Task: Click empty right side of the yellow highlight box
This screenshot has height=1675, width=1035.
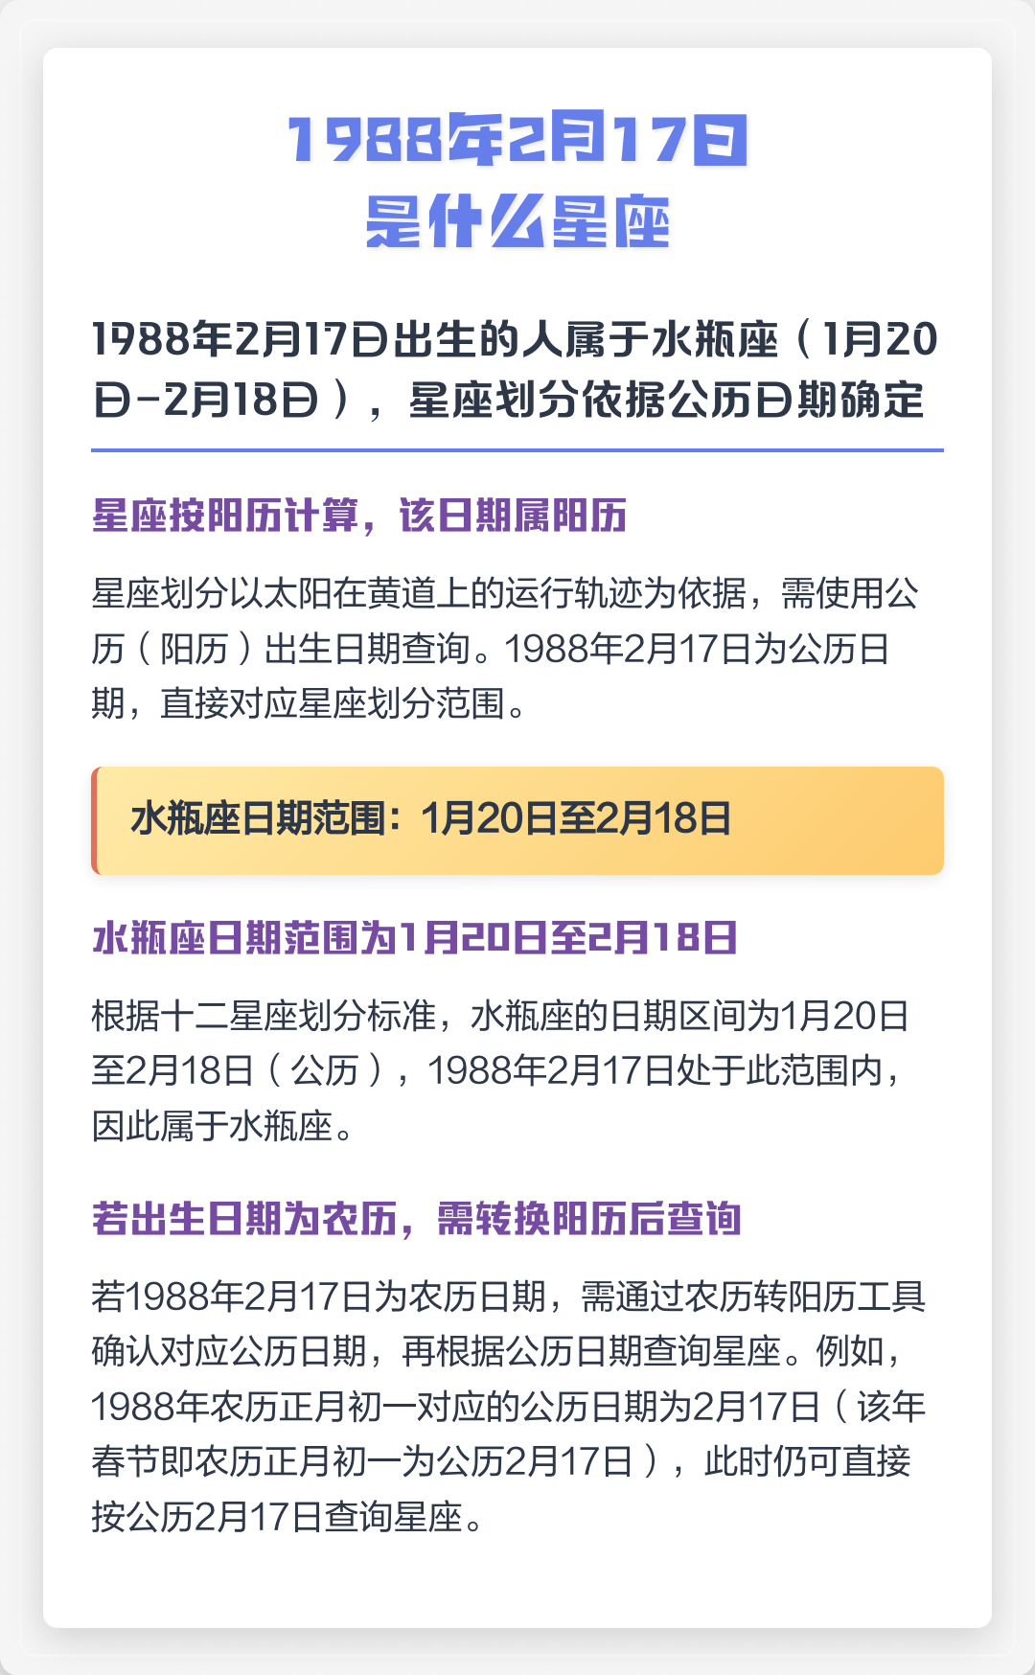Action: pyautogui.click(x=843, y=820)
